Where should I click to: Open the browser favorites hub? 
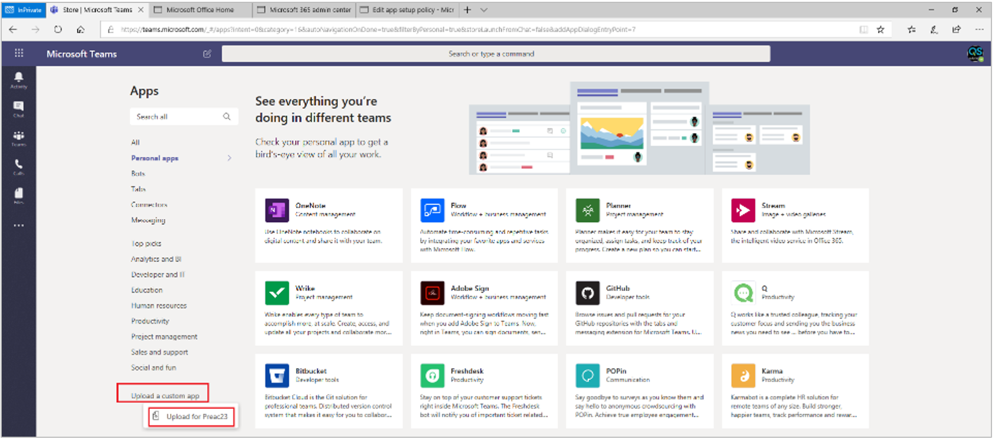[x=912, y=30]
